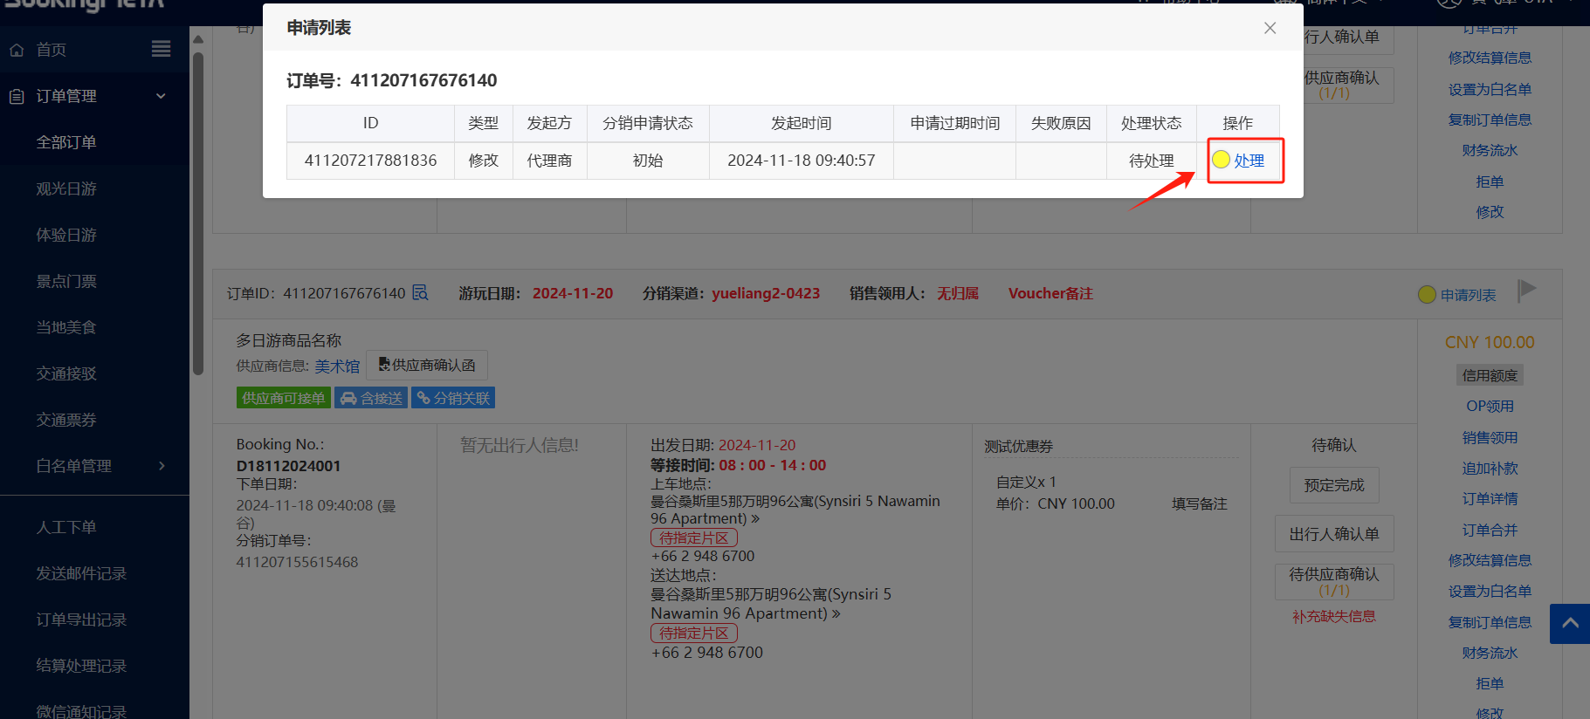Expand the 订单管理 menu chevron
The height and width of the screenshot is (719, 1590).
[x=161, y=96]
